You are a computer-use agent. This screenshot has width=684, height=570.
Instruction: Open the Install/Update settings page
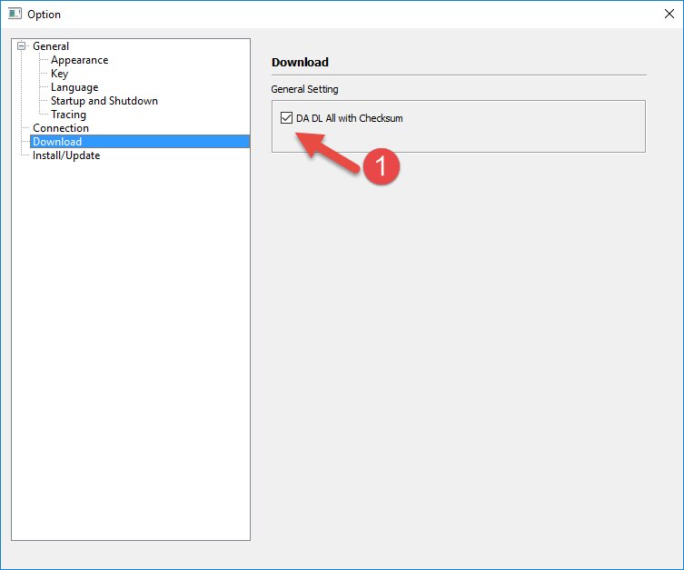pos(66,155)
